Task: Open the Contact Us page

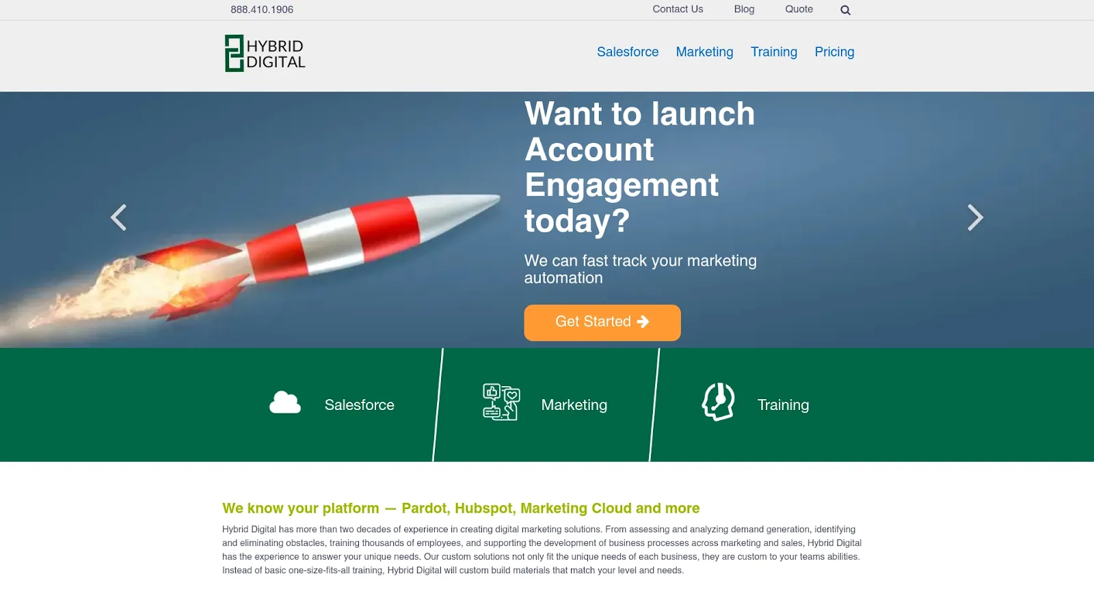Action: tap(677, 9)
